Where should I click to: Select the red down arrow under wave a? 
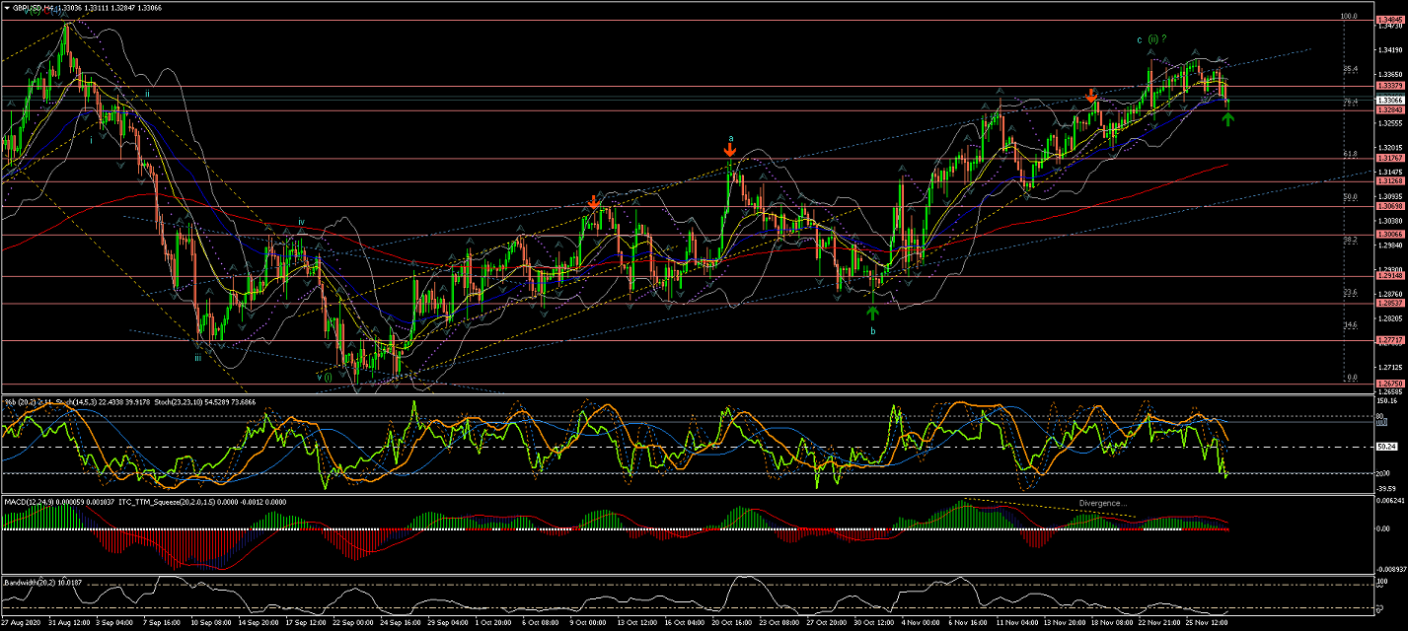point(729,150)
